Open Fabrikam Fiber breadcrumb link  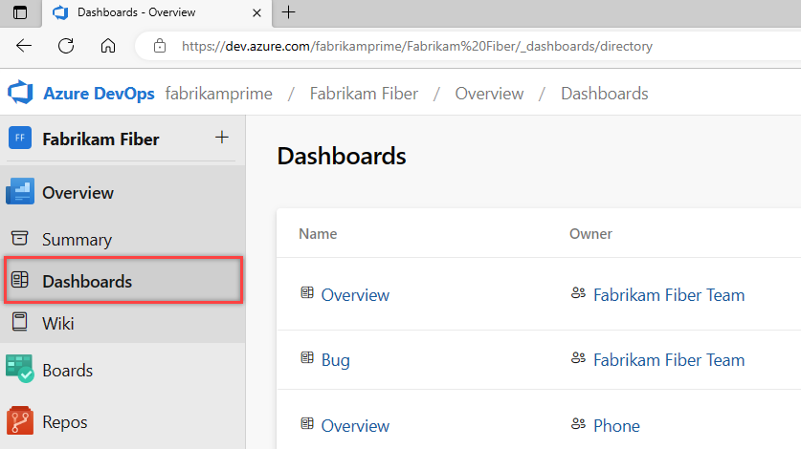(364, 94)
